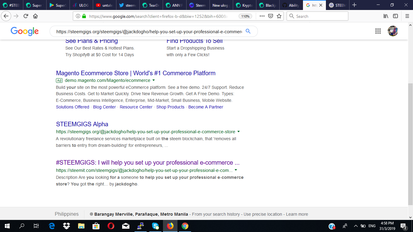This screenshot has width=413, height=232.
Task: Click the 110% zoom level indicator
Action: [x=245, y=16]
